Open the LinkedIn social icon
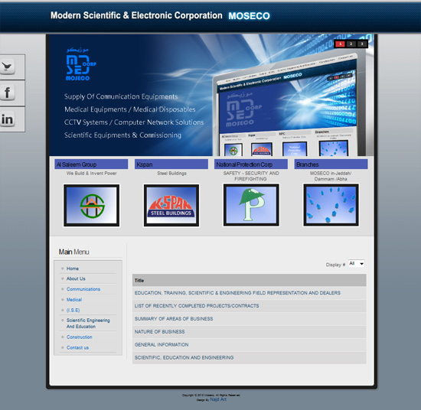 point(8,119)
